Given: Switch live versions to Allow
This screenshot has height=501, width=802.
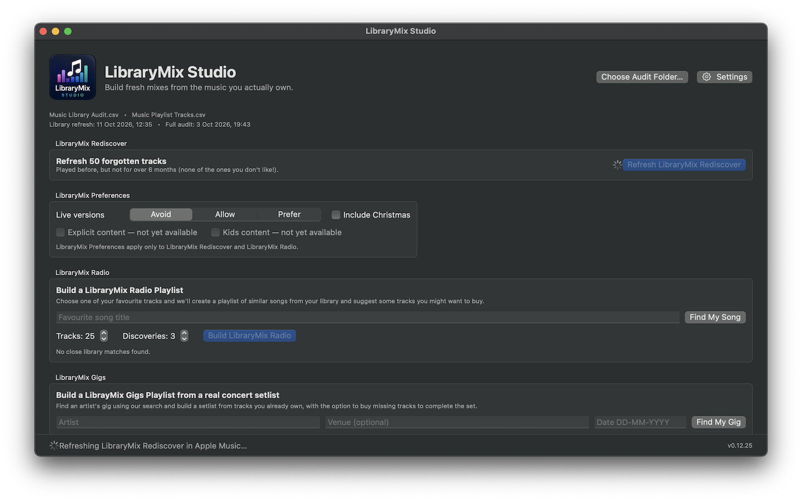Looking at the screenshot, I should pos(225,214).
